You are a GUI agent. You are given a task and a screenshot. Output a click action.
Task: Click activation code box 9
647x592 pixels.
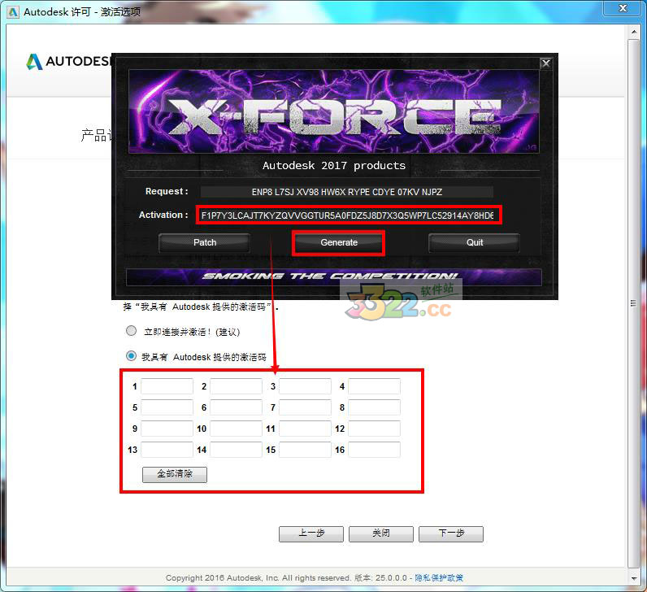point(167,429)
